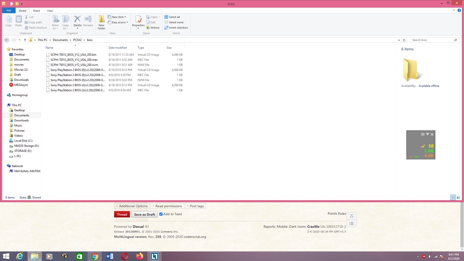Expand the address bar history dropdown
The height and width of the screenshot is (261, 464).
pyautogui.click(x=399, y=40)
